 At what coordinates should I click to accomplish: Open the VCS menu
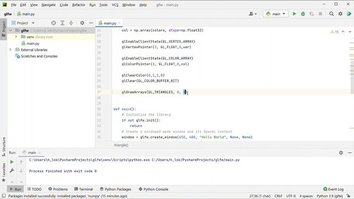click(115, 5)
